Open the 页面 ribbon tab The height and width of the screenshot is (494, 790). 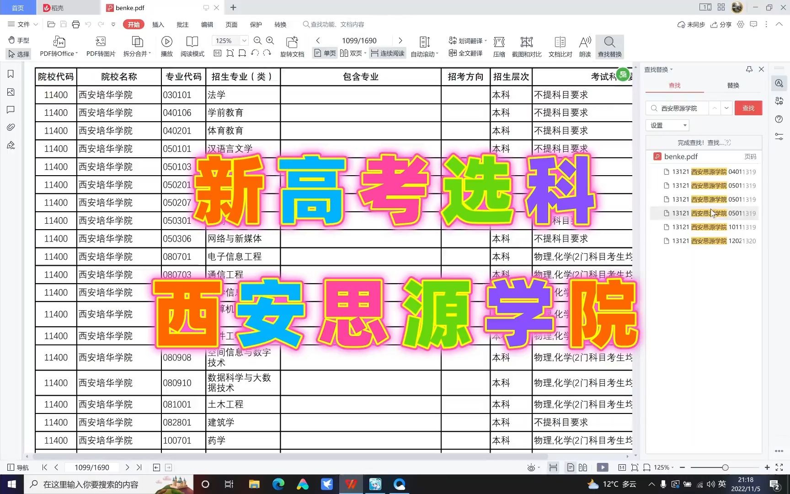(231, 25)
